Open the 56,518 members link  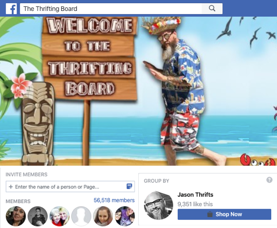tap(114, 200)
